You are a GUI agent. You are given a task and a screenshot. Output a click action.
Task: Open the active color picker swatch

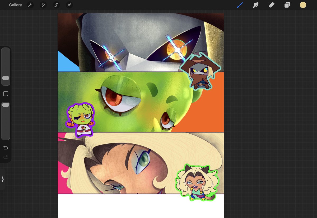point(303,5)
